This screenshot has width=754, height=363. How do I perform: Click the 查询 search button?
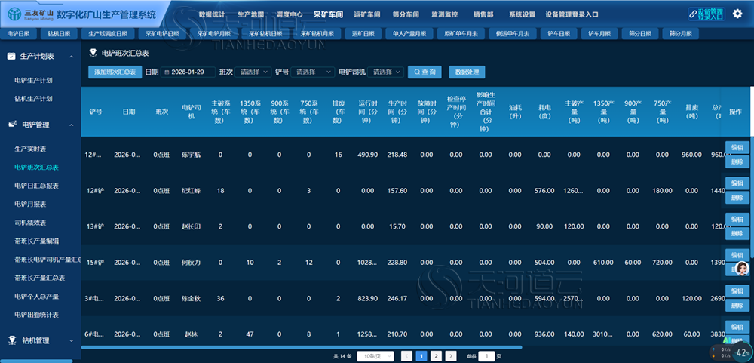point(425,72)
